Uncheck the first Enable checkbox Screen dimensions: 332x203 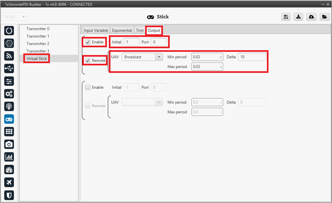[x=88, y=42]
